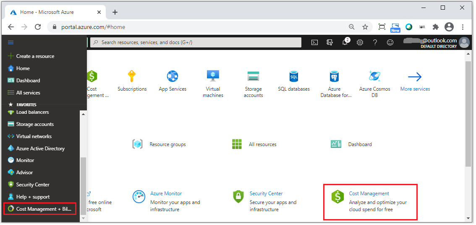Select the Home - Microsoft Azure tab
Viewport: 476px width, 225px height.
click(x=56, y=12)
